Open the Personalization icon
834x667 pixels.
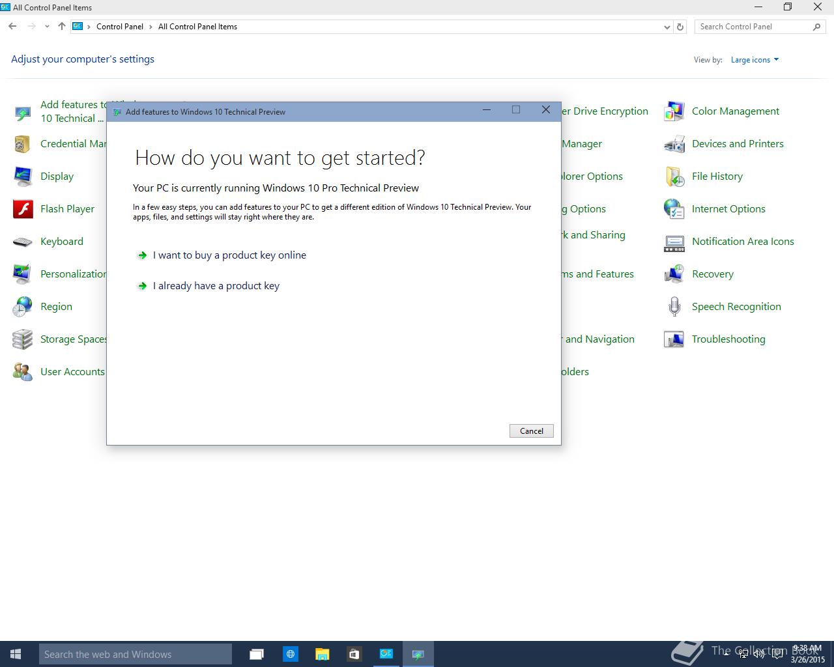[22, 274]
